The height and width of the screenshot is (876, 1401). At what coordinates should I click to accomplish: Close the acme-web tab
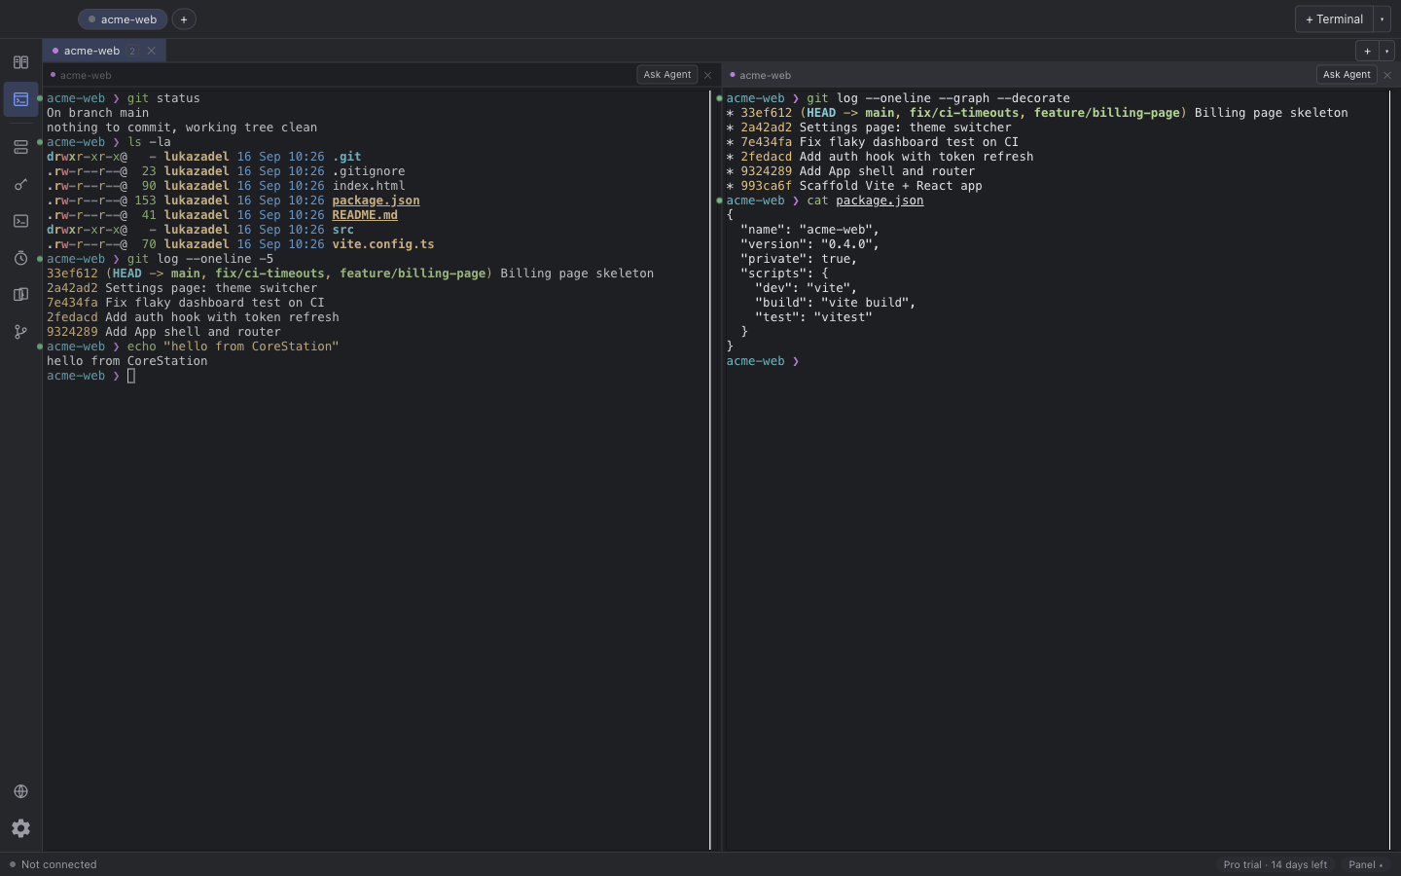(151, 51)
